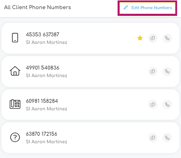Select phone number text 63870 172156

[x=42, y=134]
